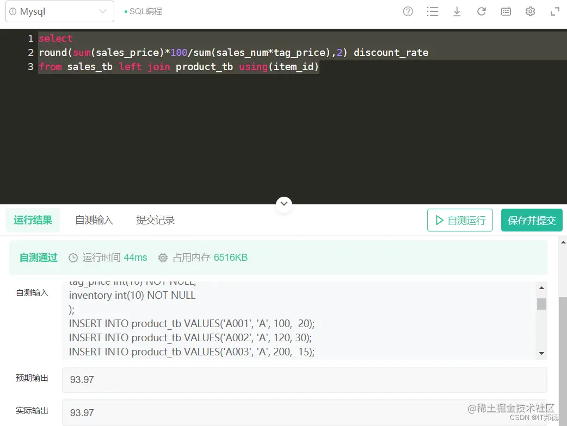Screen dimensions: 567x426
Task: Click the INSERT line for 'A002'
Action: click(190, 337)
